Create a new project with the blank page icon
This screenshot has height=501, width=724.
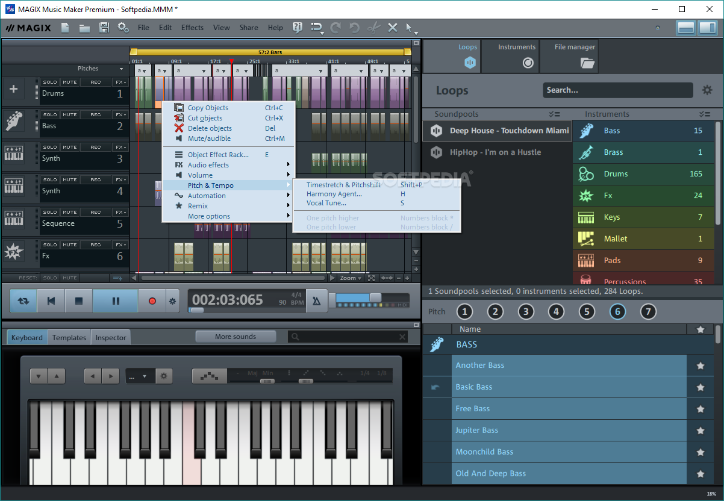(x=65, y=28)
